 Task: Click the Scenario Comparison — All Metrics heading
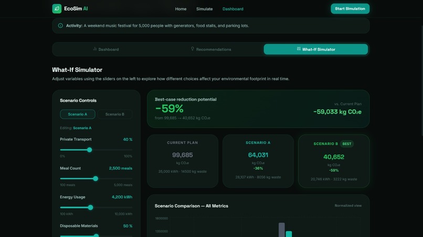tap(191, 206)
